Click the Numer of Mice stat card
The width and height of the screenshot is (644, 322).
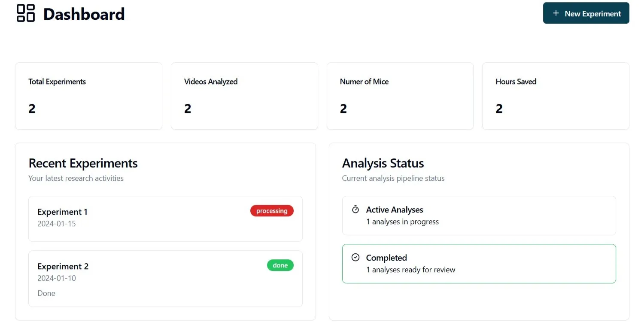[400, 95]
